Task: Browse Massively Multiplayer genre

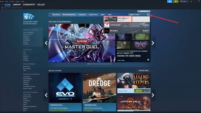Action: 30,106
